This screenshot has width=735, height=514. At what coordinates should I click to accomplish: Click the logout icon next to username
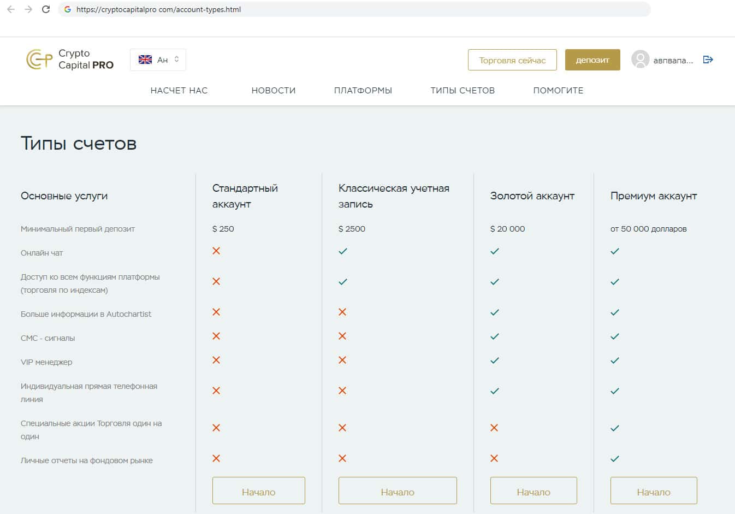708,60
